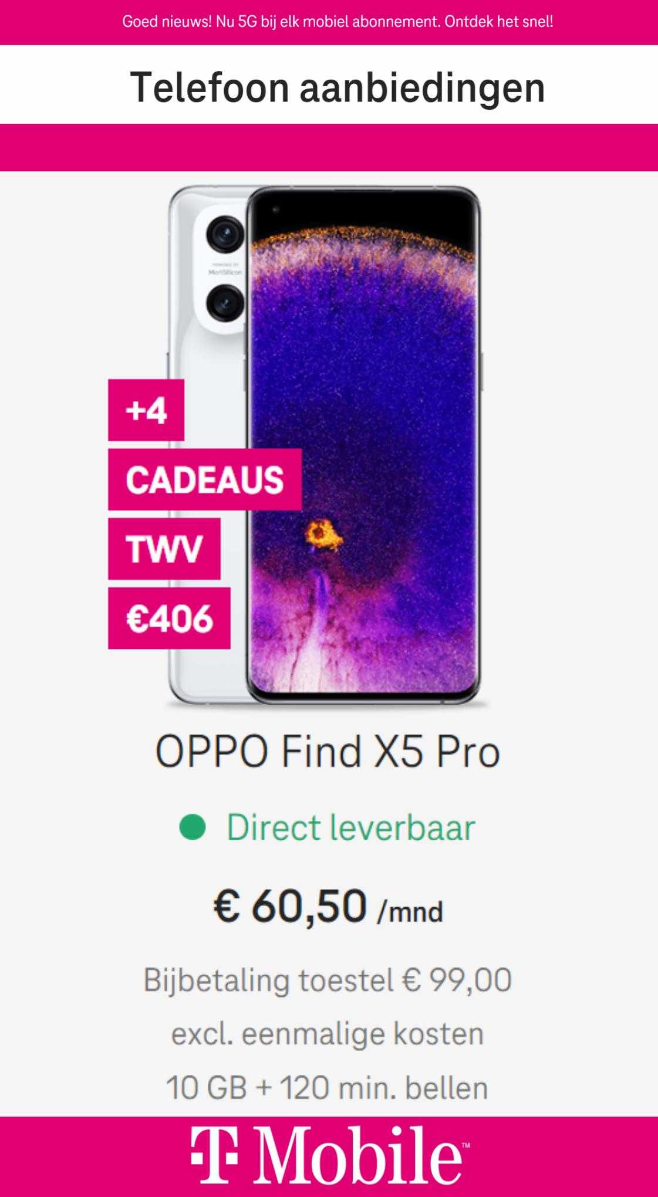Click the T-Mobile logo in the footer
The width and height of the screenshot is (658, 1197).
pyautogui.click(x=330, y=1155)
